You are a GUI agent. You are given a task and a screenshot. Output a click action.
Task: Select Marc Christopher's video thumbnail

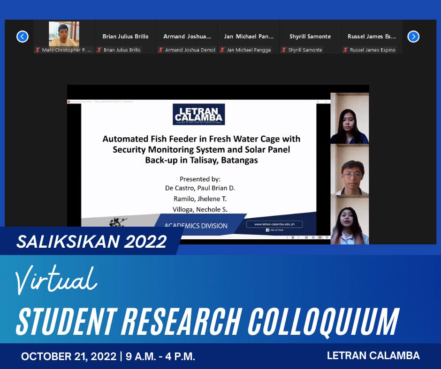pyautogui.click(x=64, y=34)
